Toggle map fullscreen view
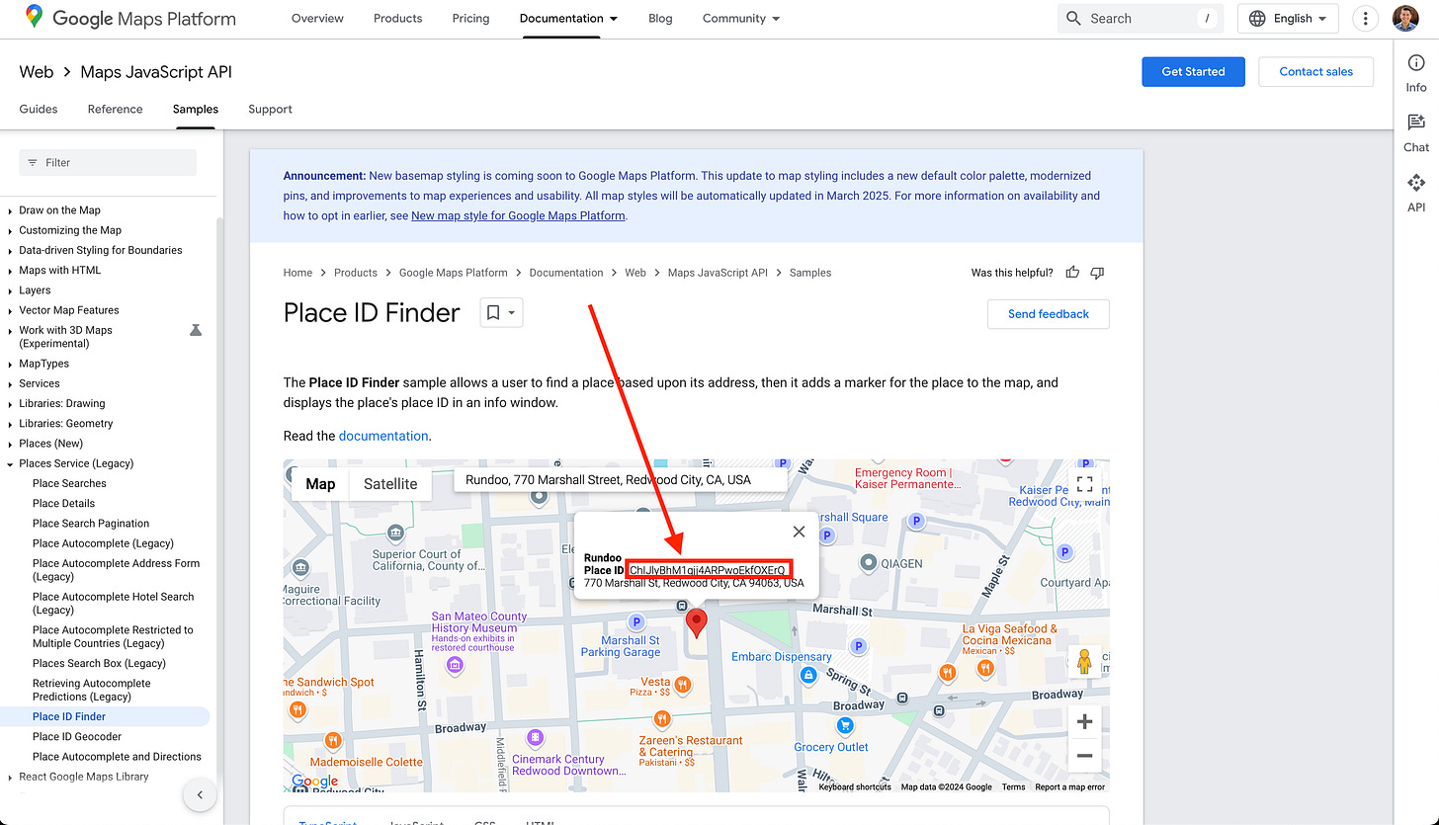This screenshot has height=825, width=1439. tap(1084, 484)
